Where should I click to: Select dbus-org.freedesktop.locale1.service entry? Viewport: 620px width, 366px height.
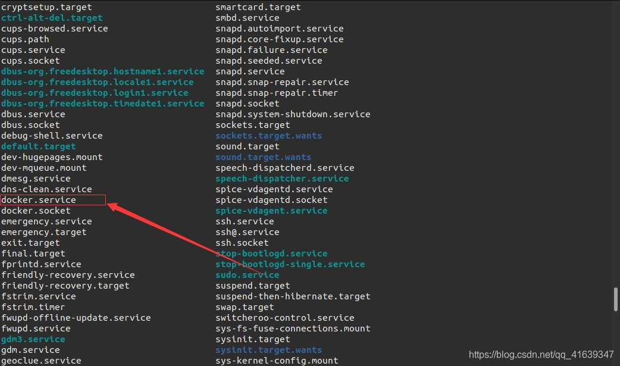coord(97,82)
